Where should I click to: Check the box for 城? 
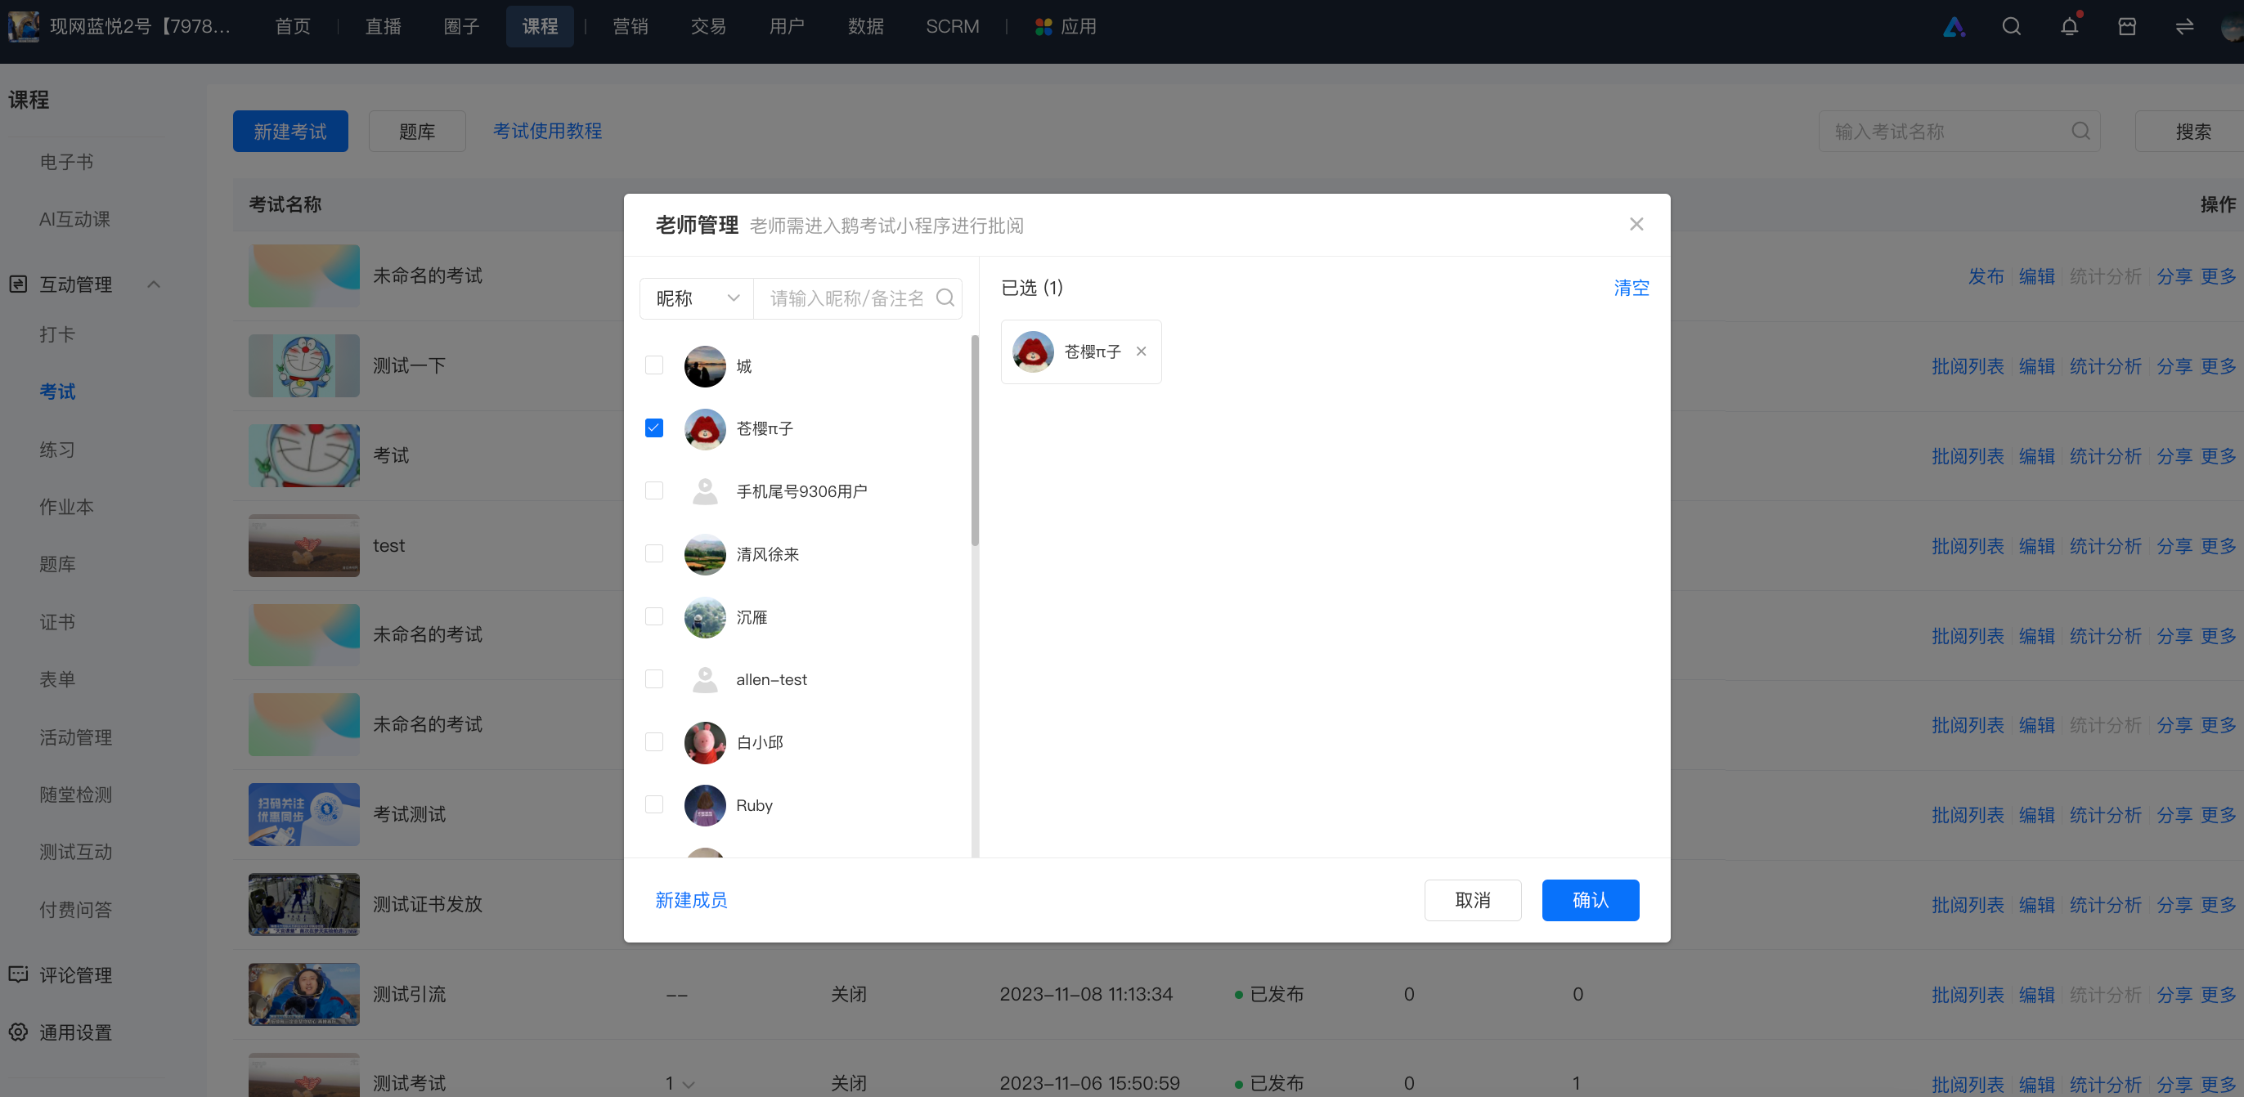pos(653,365)
